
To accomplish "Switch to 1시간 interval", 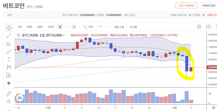I will tap(51, 27).
